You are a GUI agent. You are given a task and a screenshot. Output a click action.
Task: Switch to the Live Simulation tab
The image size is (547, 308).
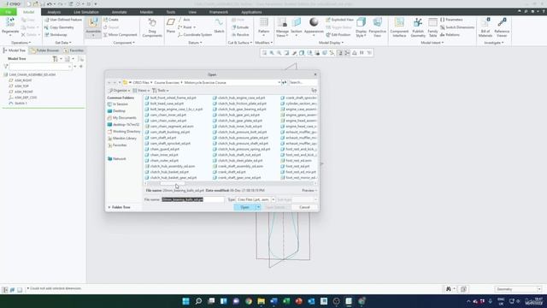pos(85,12)
